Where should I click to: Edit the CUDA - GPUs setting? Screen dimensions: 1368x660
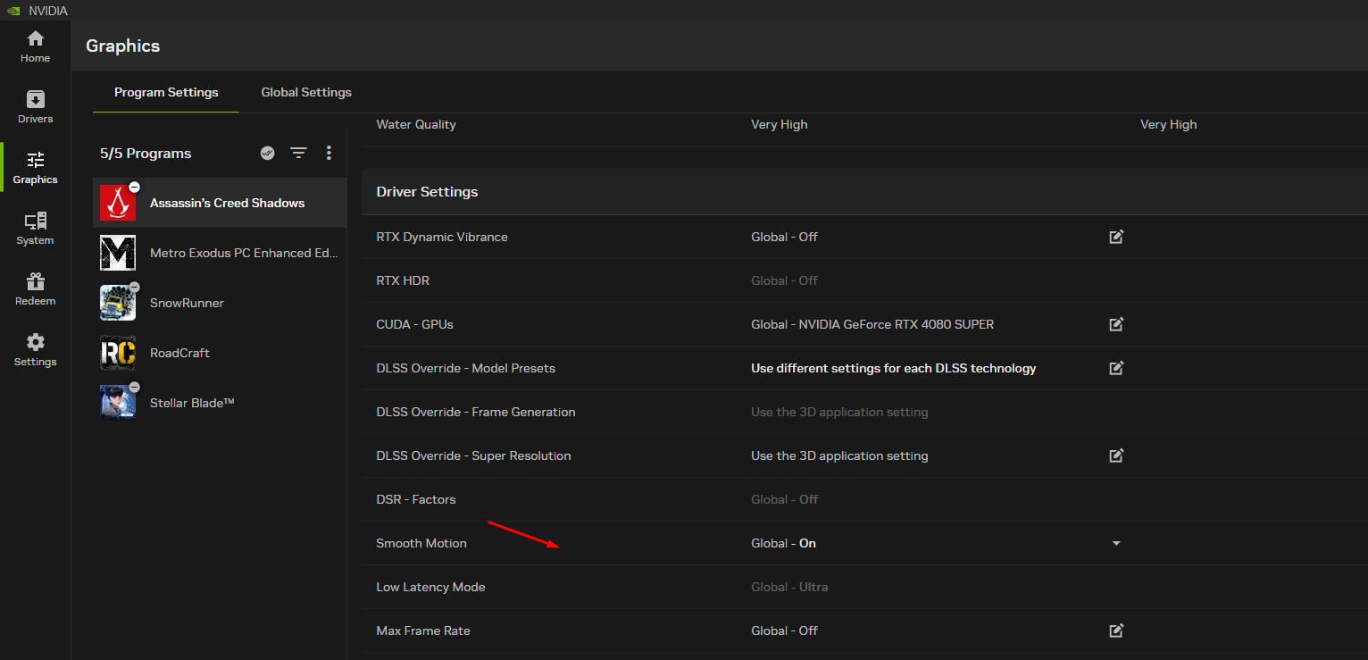[x=1116, y=324]
